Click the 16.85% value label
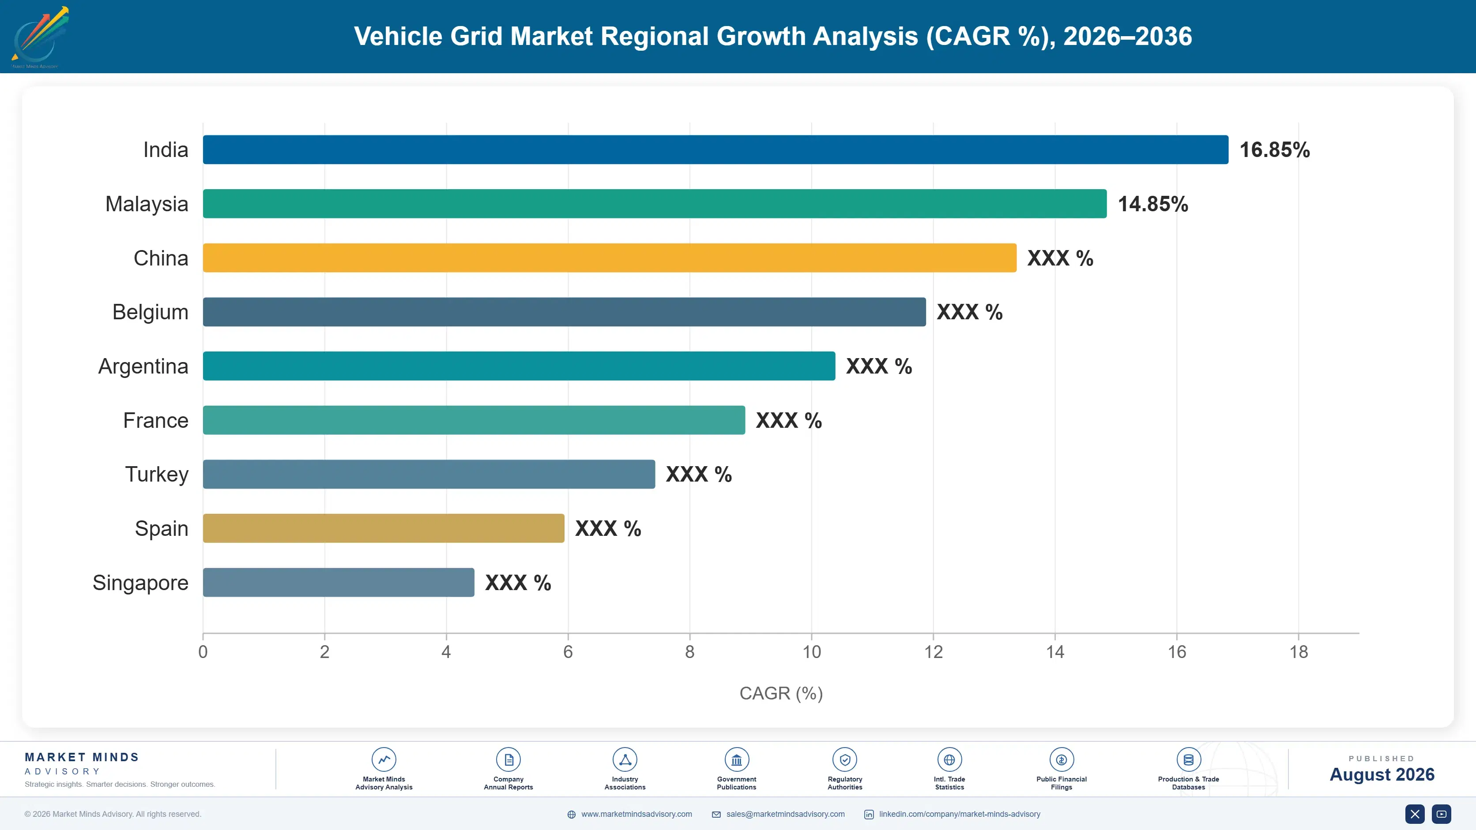The height and width of the screenshot is (830, 1476). (x=1275, y=150)
